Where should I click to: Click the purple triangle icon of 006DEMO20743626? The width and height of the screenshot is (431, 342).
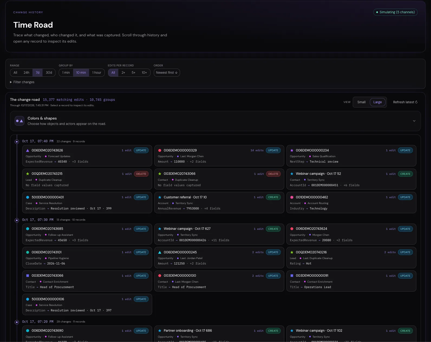pyautogui.click(x=28, y=150)
